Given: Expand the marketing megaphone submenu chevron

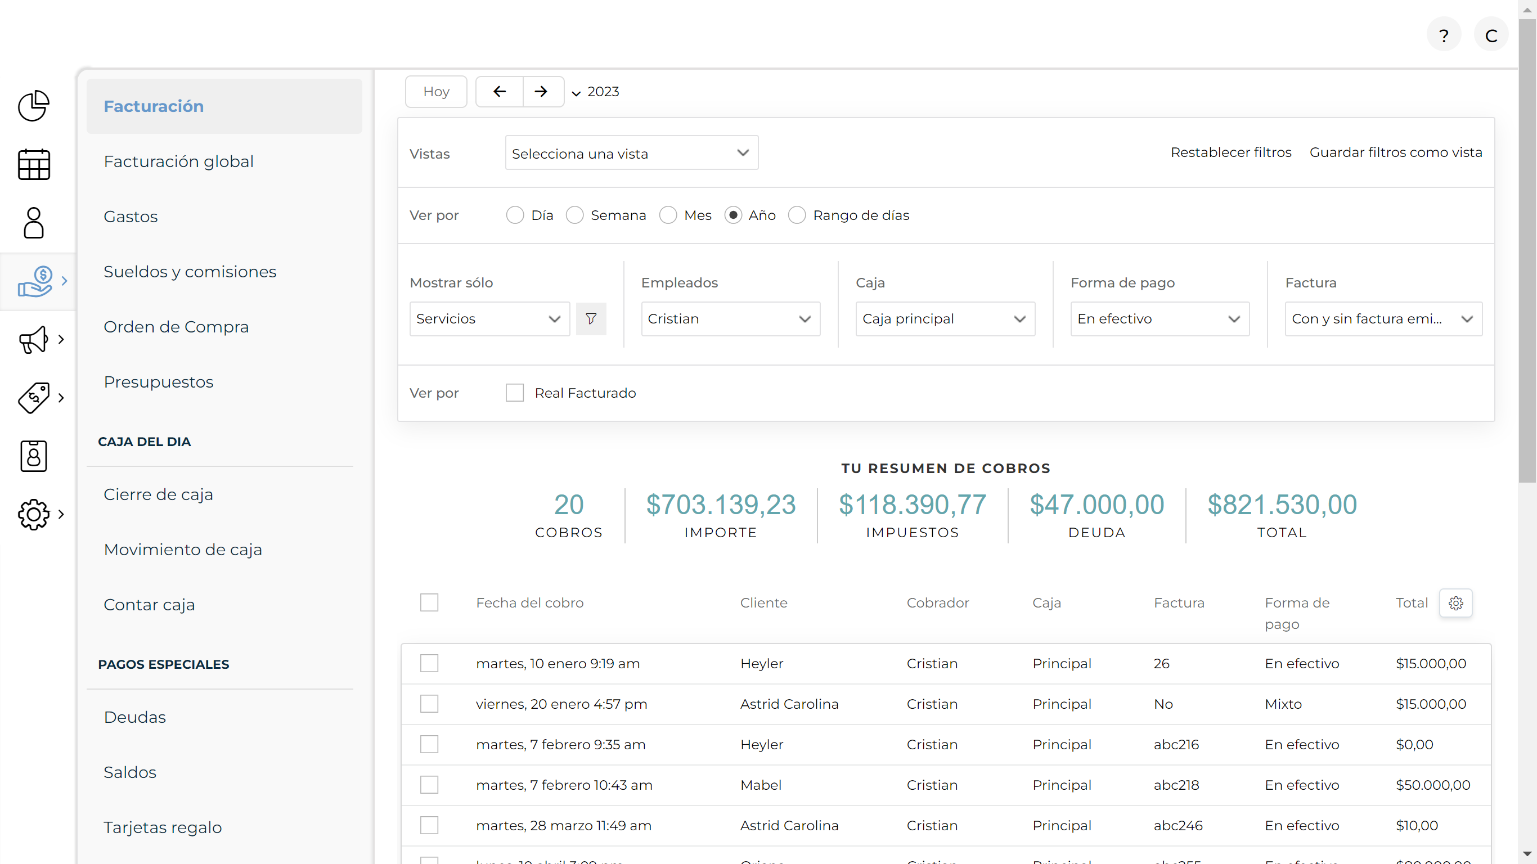Looking at the screenshot, I should click(61, 340).
